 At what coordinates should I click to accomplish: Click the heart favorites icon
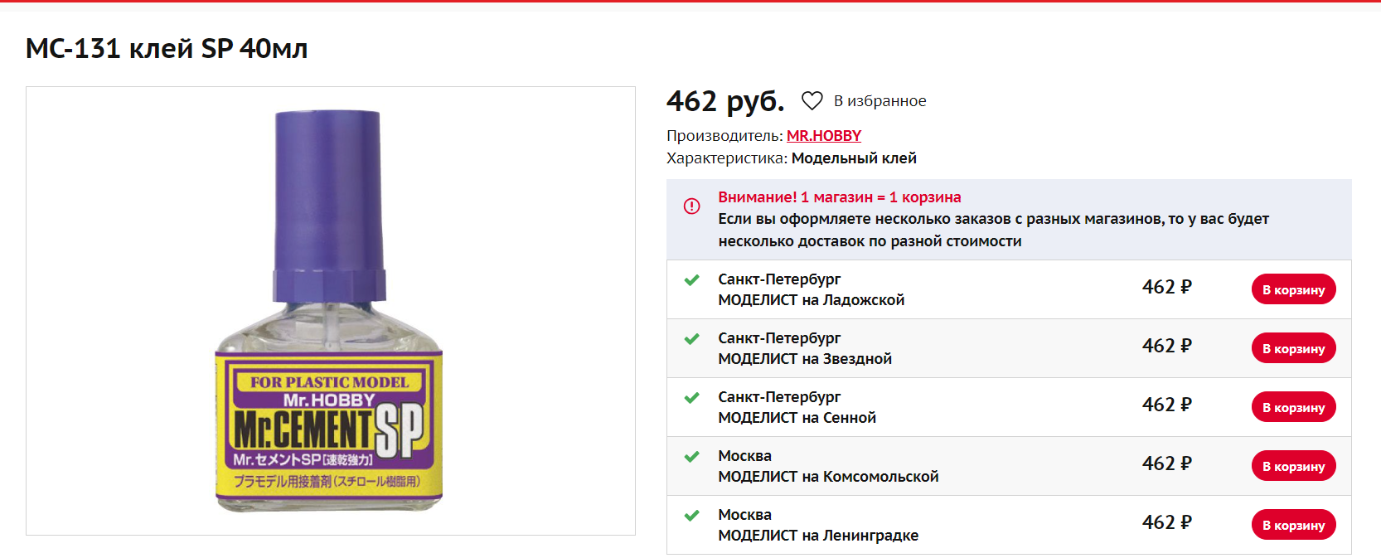[812, 101]
